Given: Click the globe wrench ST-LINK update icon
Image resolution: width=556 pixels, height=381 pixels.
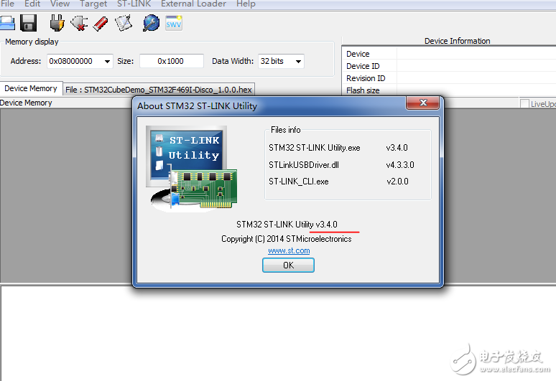Looking at the screenshot, I should tap(151, 24).
